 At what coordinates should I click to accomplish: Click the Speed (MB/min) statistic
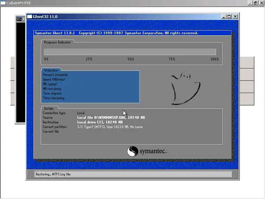pos(54,79)
